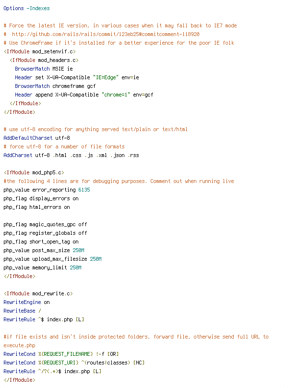Screen dimensions: 288x388
Task: Click the '<IfModule mod_php5.c>' tag
Action: click(34, 173)
